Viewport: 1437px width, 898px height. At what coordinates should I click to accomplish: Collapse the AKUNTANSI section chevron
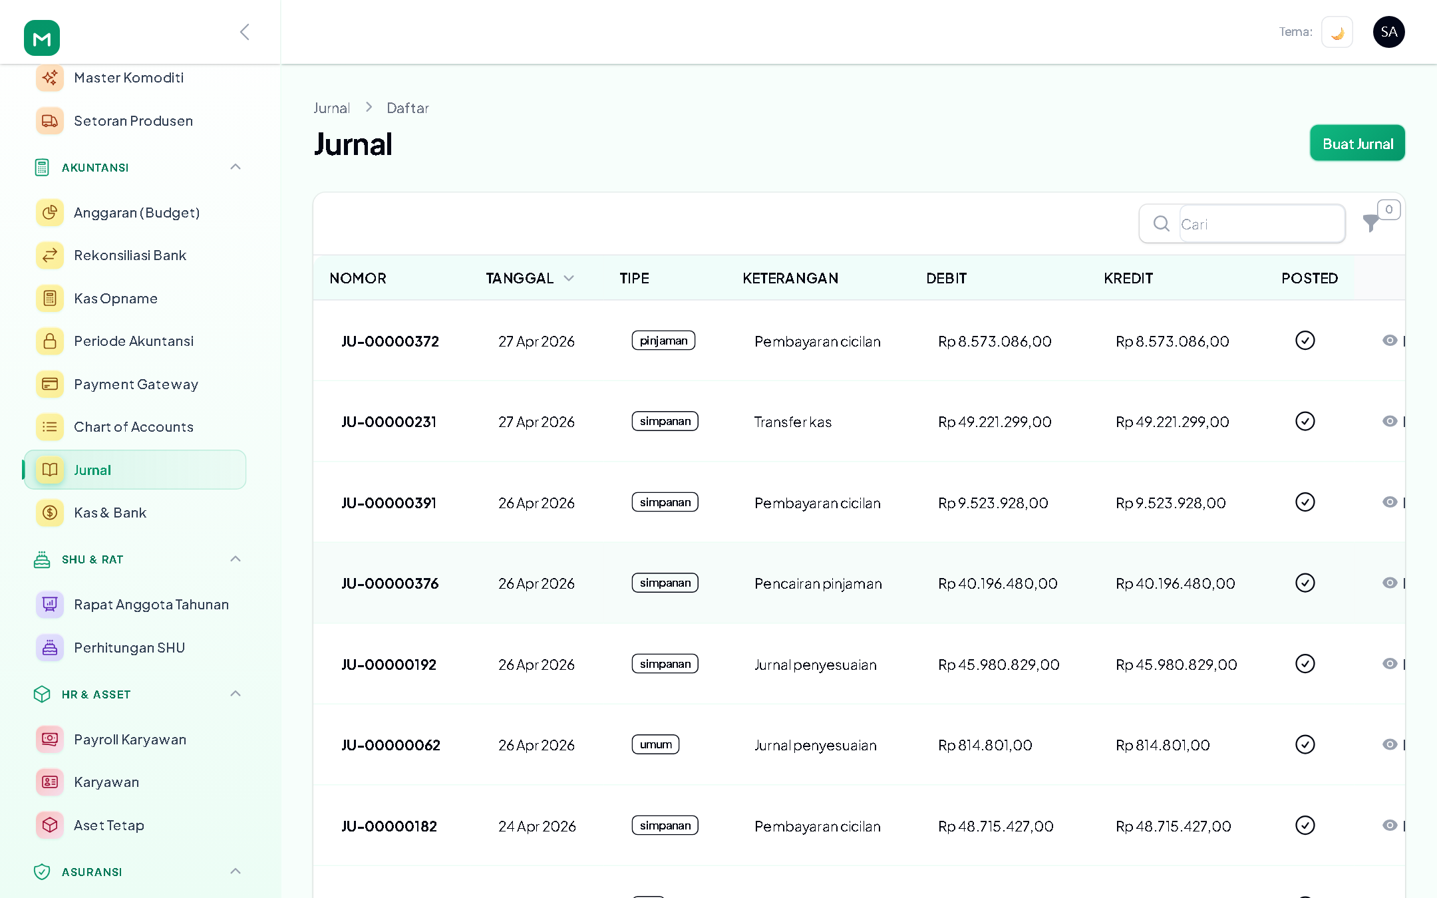[236, 167]
